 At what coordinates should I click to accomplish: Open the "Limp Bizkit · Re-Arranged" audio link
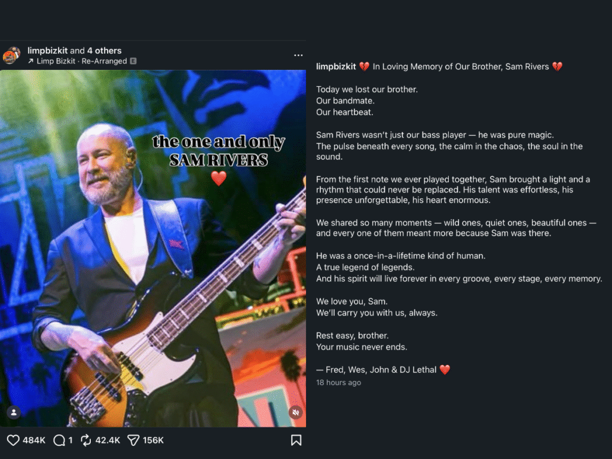(x=81, y=61)
